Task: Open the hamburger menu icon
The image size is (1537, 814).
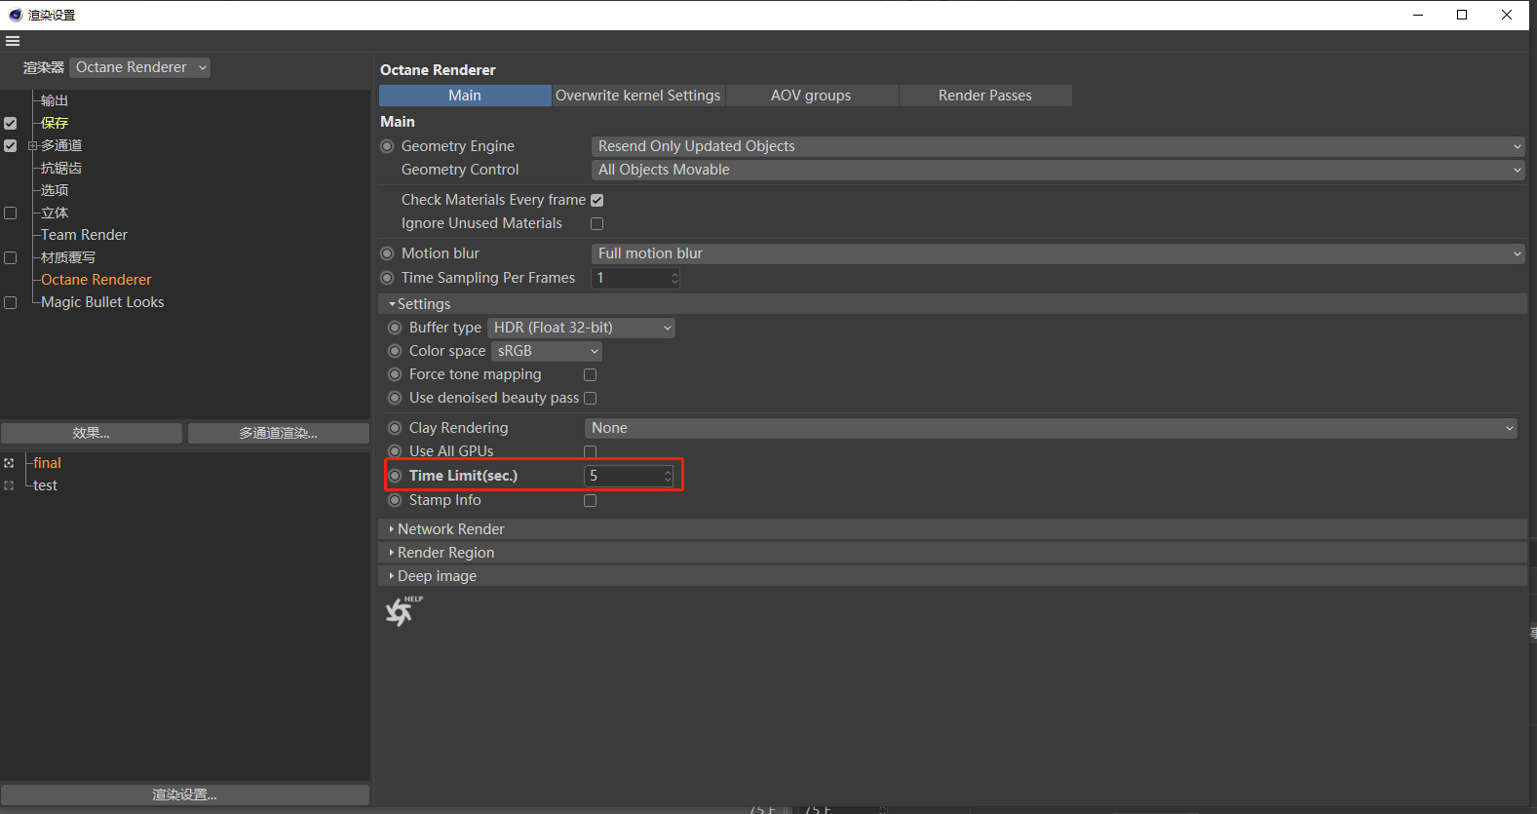Action: [13, 41]
